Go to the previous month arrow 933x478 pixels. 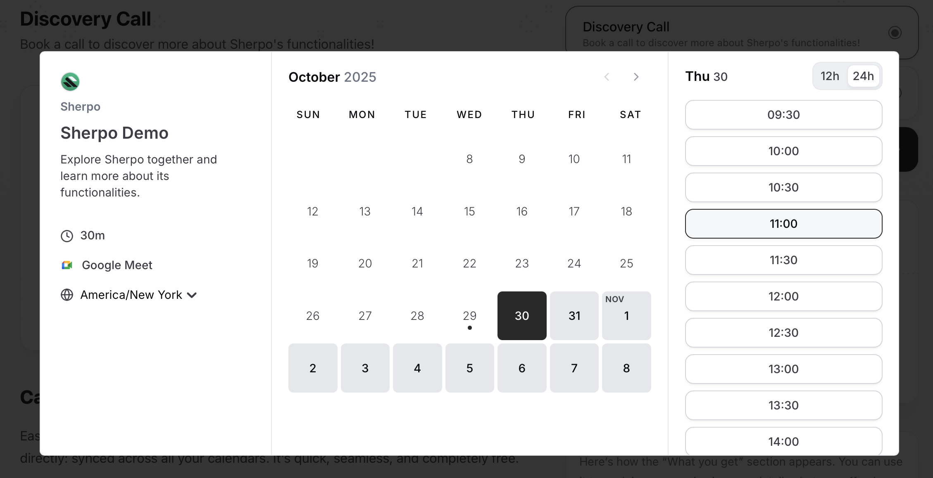coord(607,77)
